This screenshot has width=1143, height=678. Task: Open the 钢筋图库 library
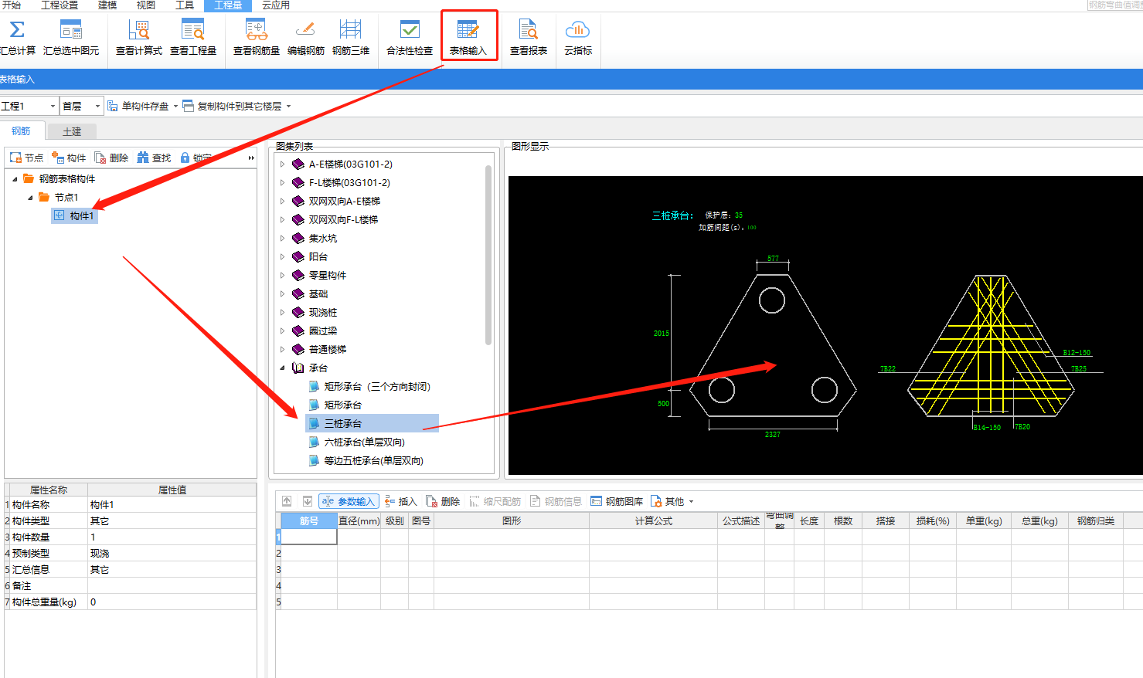click(617, 501)
